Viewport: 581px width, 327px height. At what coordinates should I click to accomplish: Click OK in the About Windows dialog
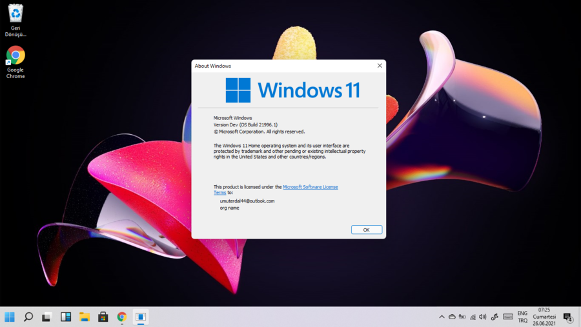click(x=367, y=230)
